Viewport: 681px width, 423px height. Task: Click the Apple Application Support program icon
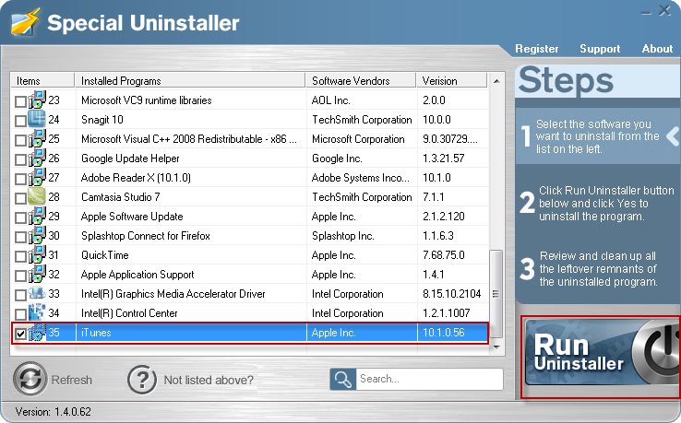coord(37,275)
